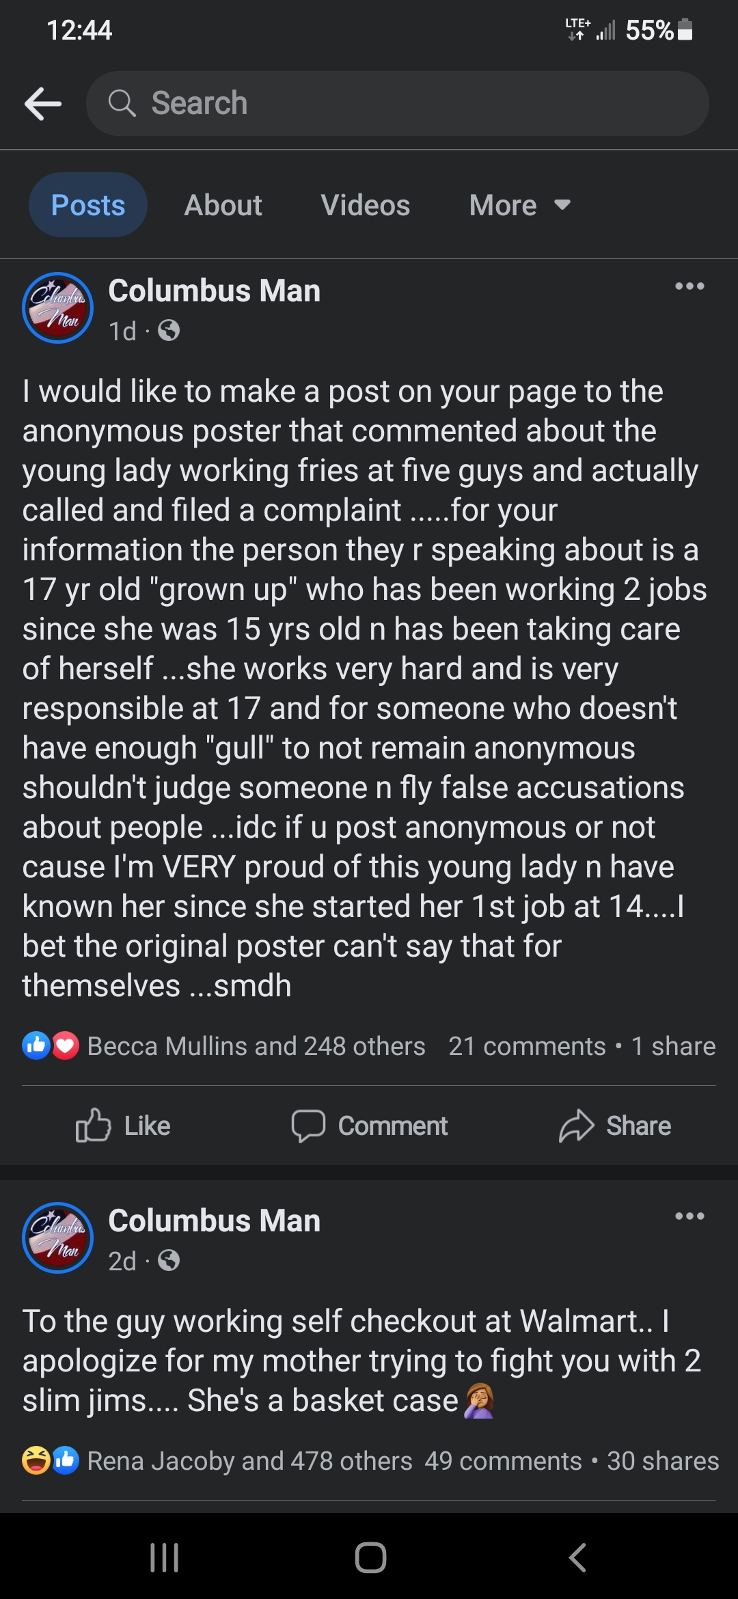This screenshot has height=1599, width=738.
Task: Open the Videos tab
Action: 366,205
